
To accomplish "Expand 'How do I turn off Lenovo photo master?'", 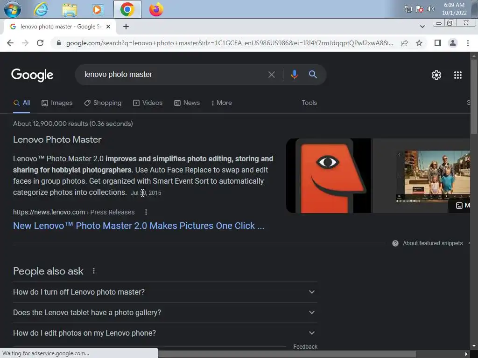I will [x=165, y=292].
